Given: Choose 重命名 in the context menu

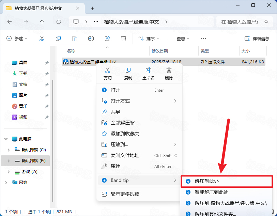Looking at the screenshot, I should click(149, 74).
